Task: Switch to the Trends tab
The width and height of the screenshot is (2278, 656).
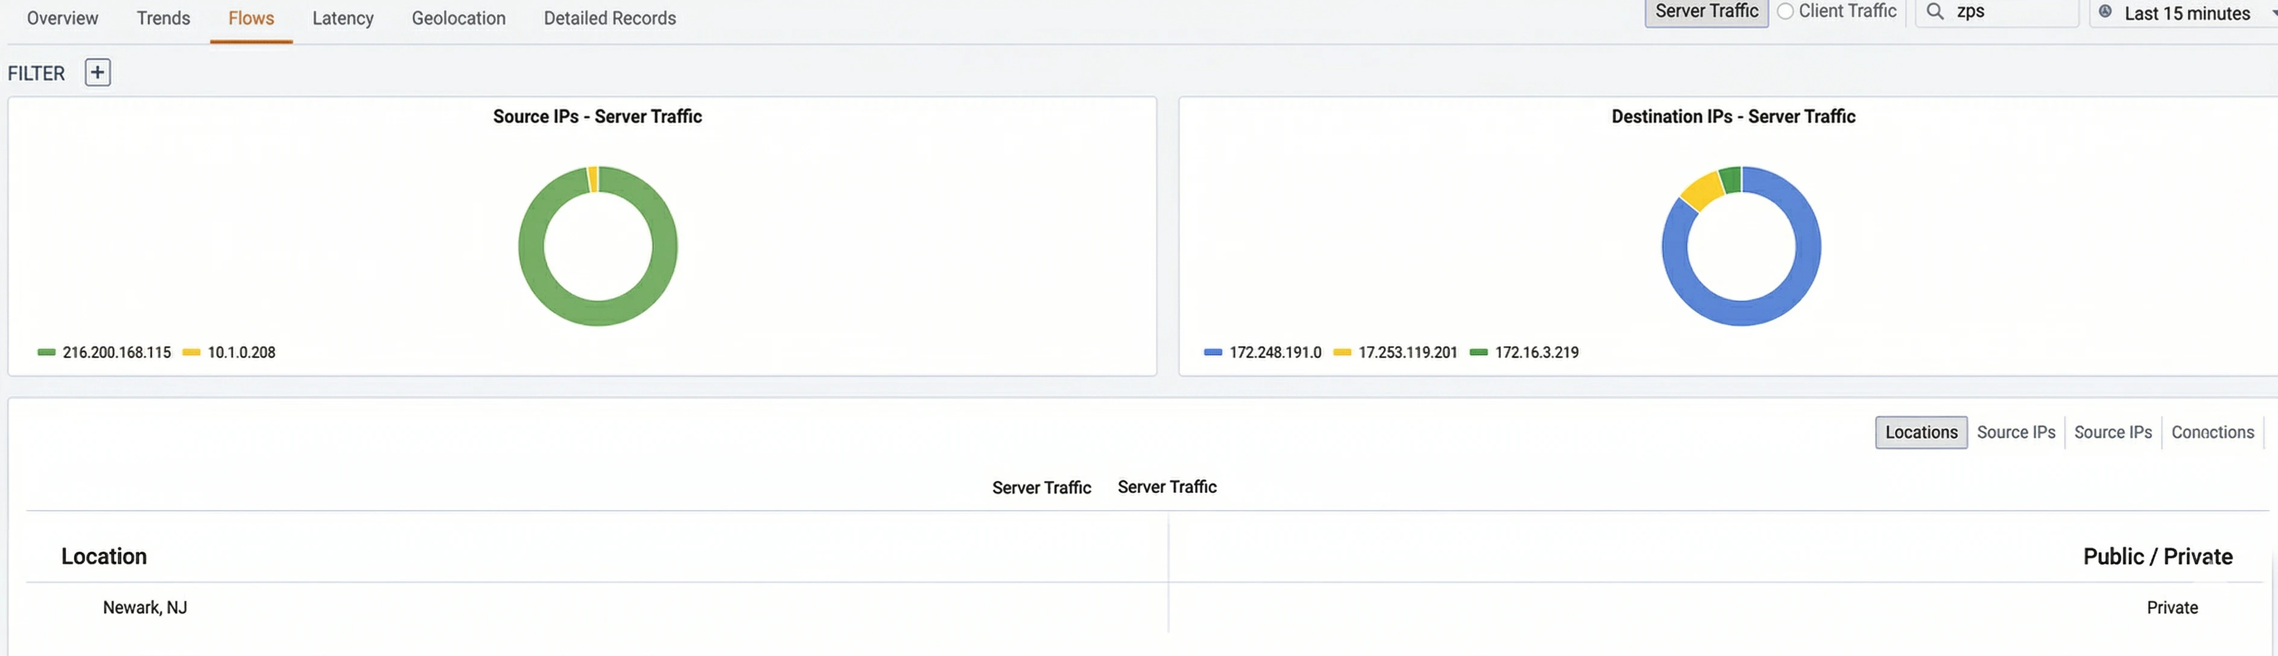Action: [163, 17]
